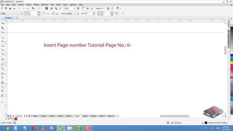The image size is (233, 131).
Task: Open the Layout menu
Action: click(x=21, y=5)
